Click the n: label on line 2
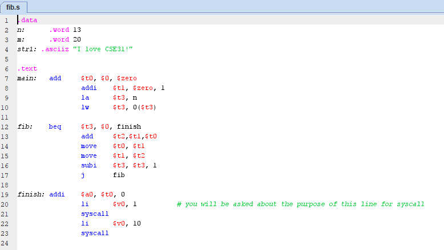The image size is (444, 250). click(21, 30)
